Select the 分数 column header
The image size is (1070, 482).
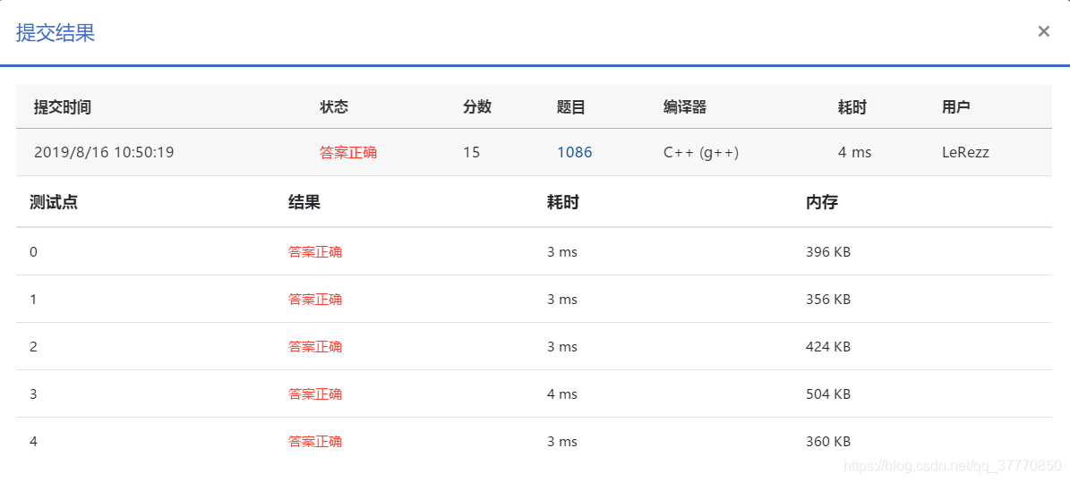[x=477, y=107]
